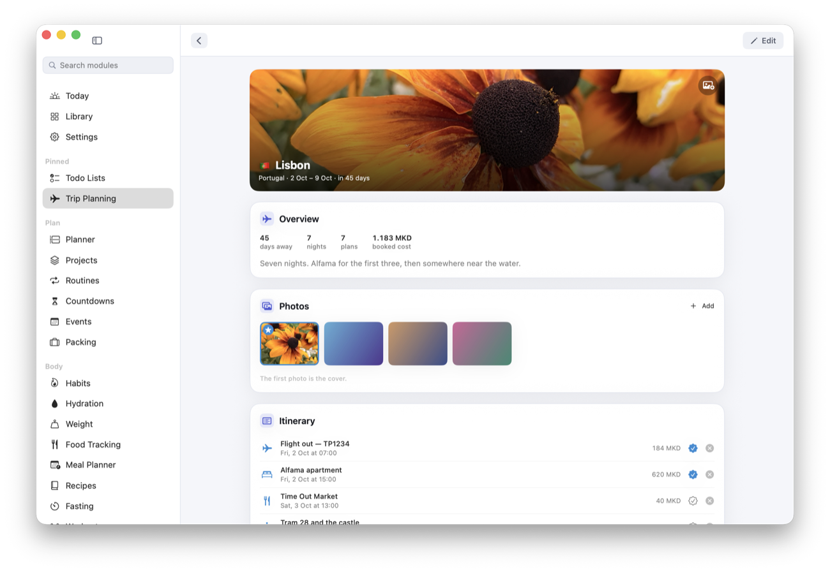Mark Time Out Market as booked
Image resolution: width=830 pixels, height=572 pixels.
point(693,501)
